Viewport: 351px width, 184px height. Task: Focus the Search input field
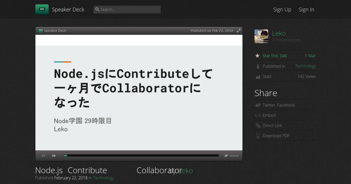127,9
